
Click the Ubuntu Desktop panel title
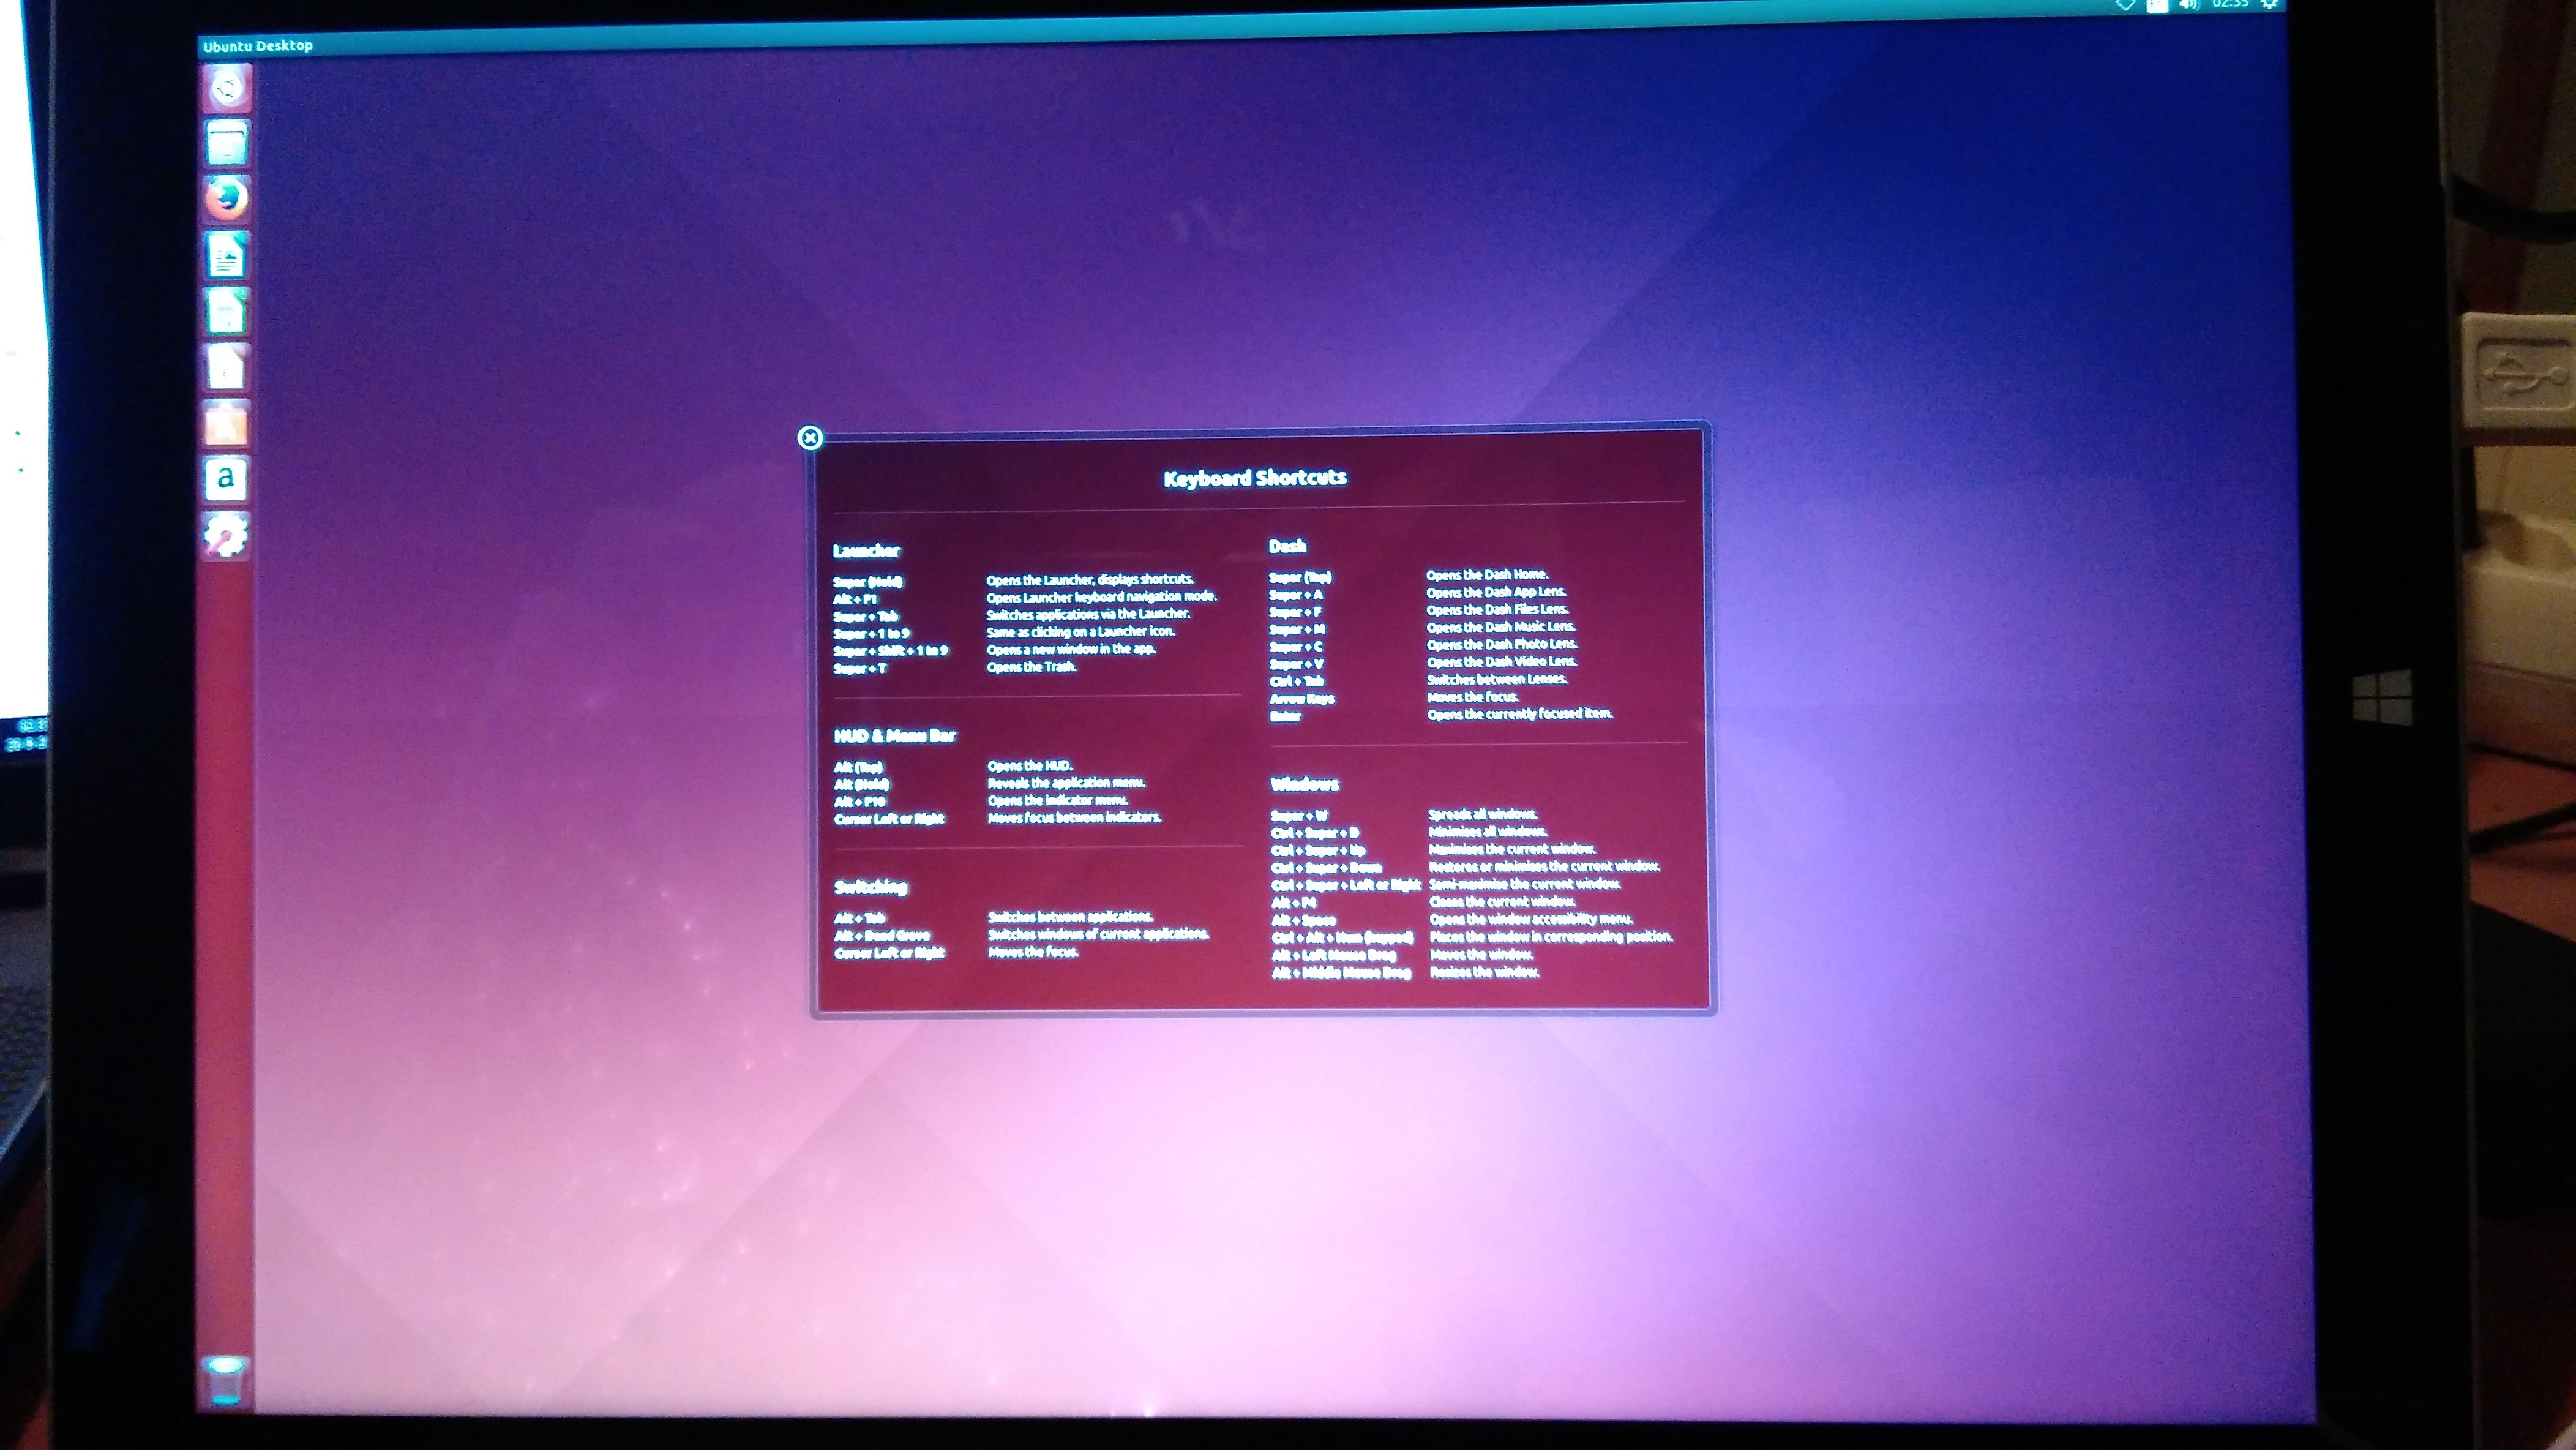click(x=258, y=46)
